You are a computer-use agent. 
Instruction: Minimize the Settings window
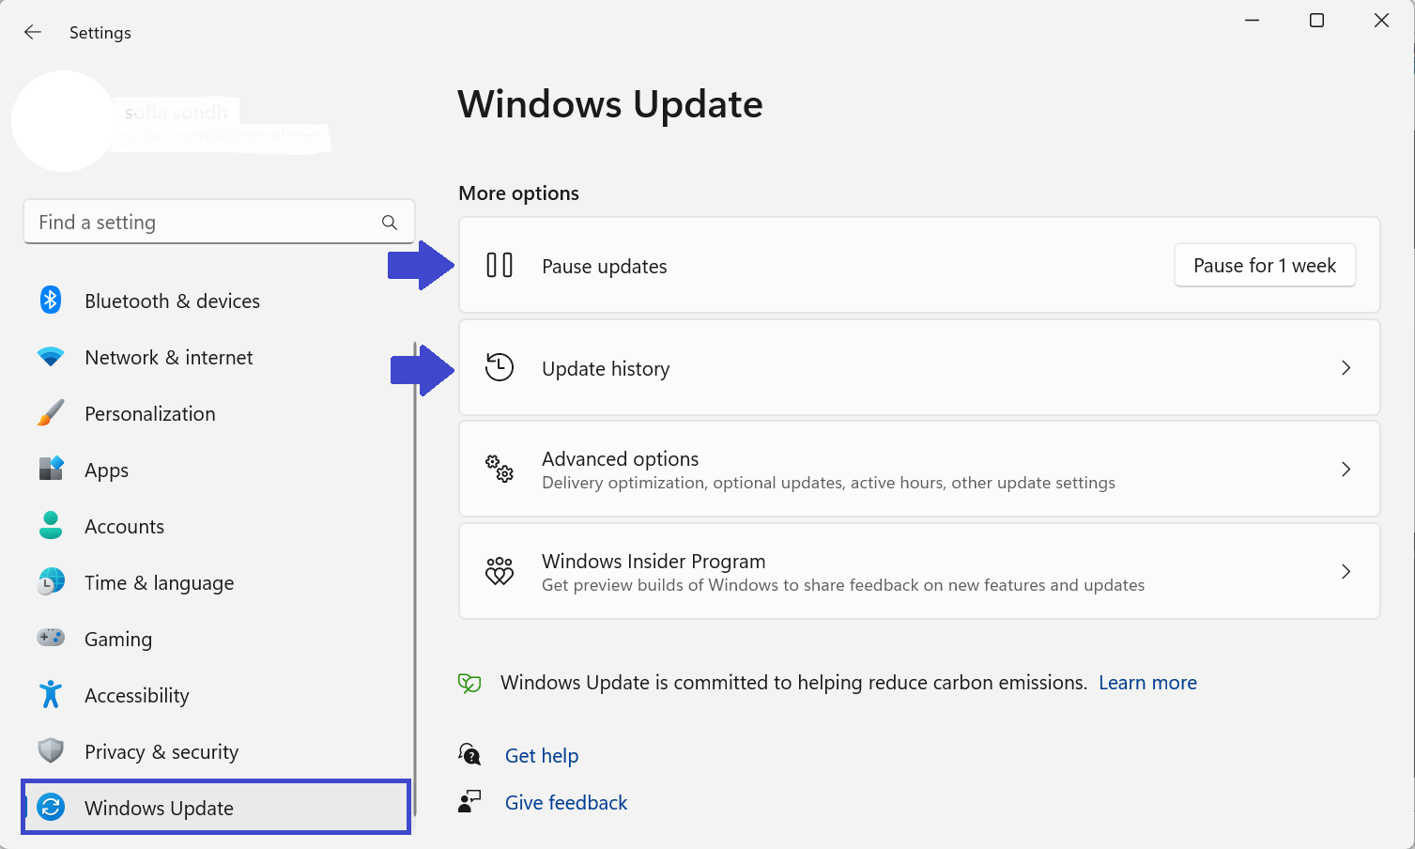(1252, 21)
